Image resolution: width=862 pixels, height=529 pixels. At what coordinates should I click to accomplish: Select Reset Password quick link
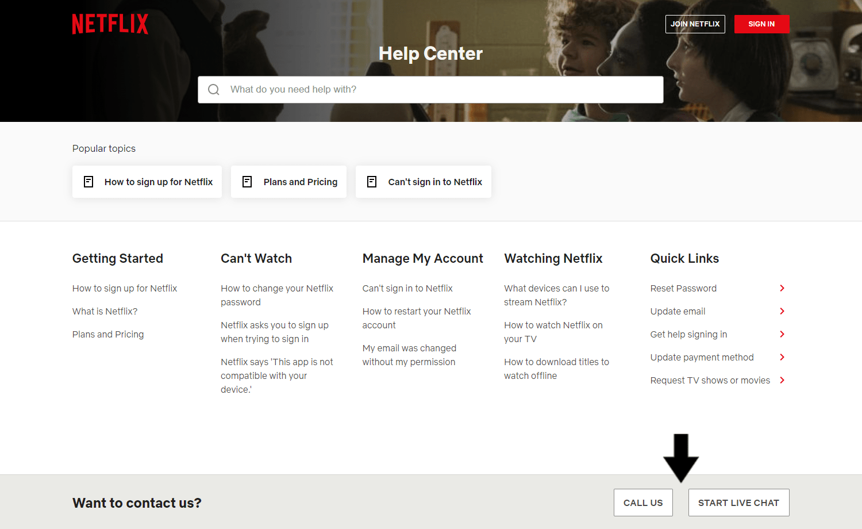684,288
